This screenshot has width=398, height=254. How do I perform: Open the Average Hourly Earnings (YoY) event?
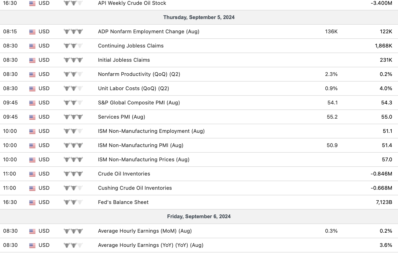pos(151,245)
